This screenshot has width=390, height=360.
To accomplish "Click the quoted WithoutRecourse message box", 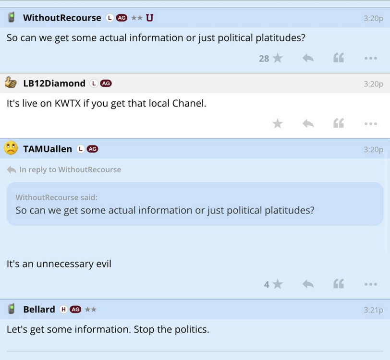I will [195, 204].
